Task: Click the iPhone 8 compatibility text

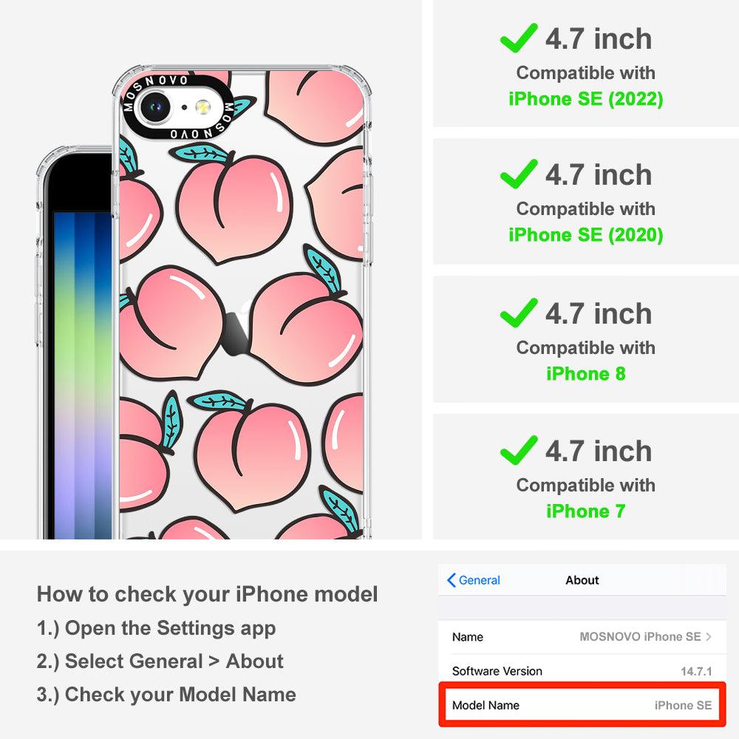Action: tap(586, 374)
